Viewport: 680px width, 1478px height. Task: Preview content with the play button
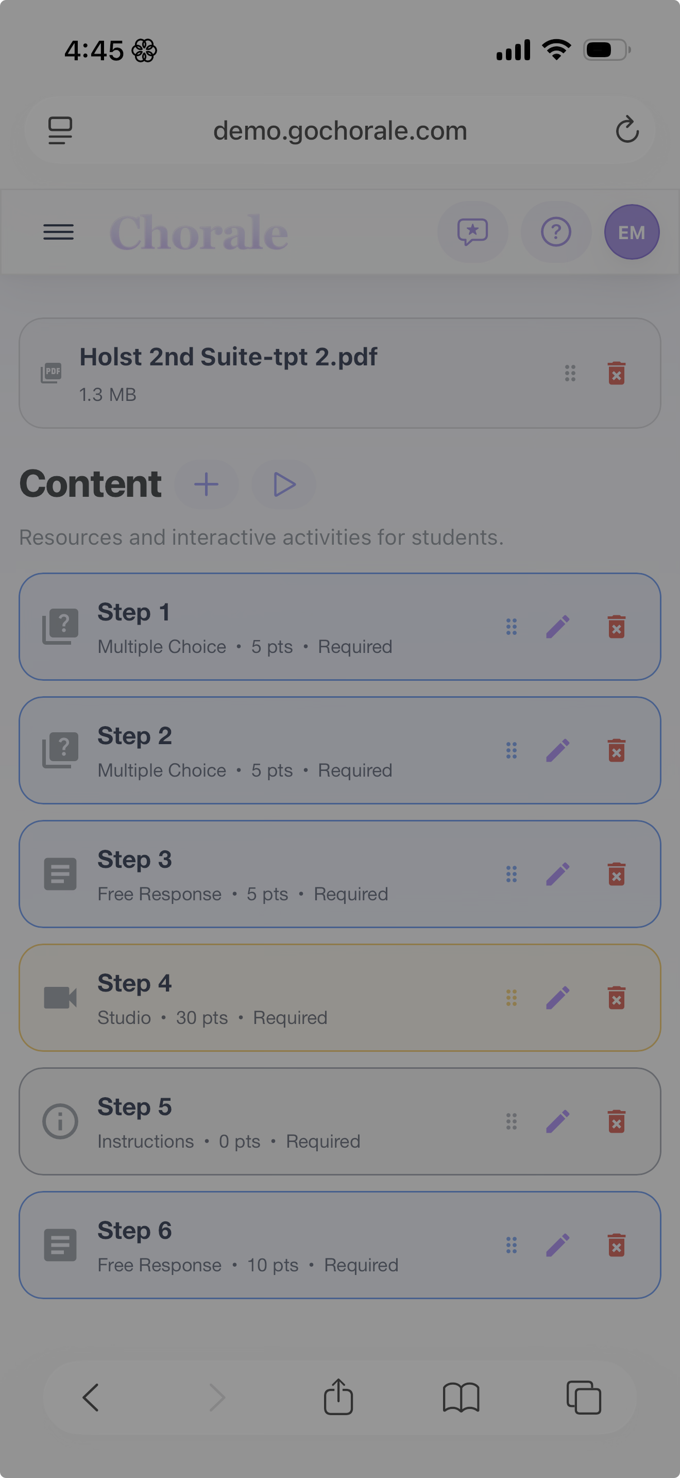284,484
